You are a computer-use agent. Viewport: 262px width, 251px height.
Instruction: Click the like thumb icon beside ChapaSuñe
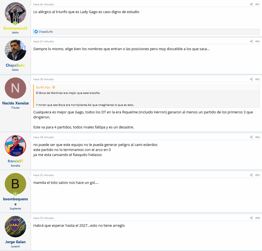(x=36, y=31)
